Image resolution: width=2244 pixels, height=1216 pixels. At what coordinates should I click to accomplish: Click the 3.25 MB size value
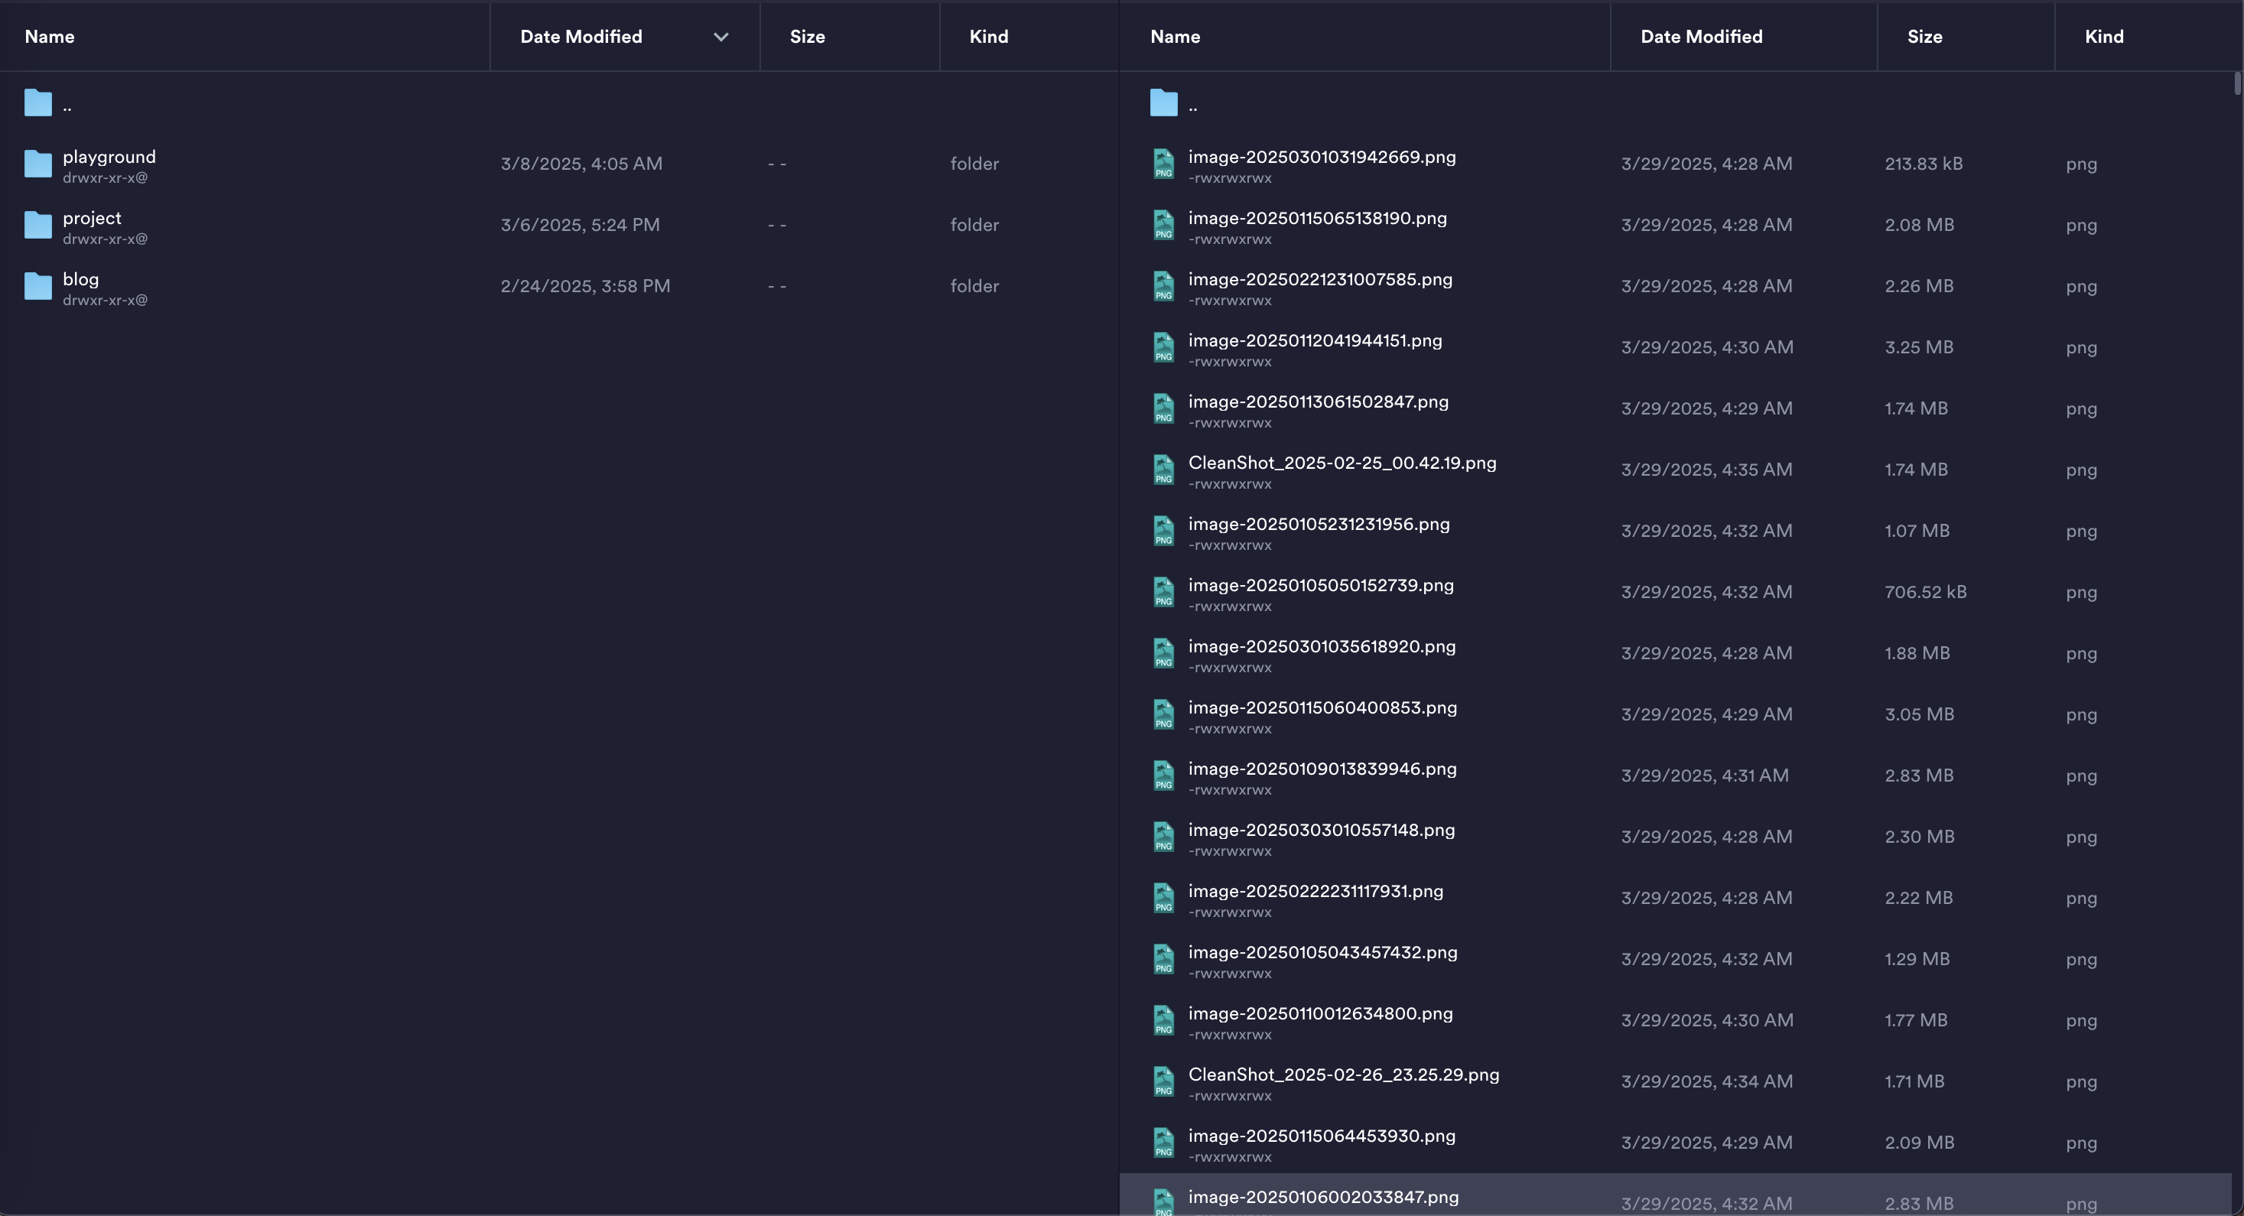[1919, 347]
